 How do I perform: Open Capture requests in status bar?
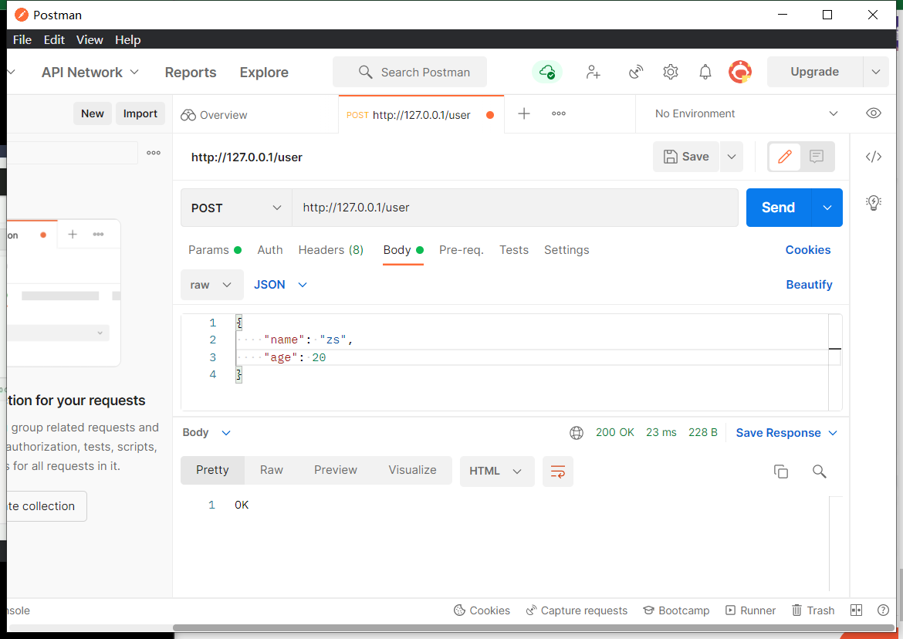point(577,610)
